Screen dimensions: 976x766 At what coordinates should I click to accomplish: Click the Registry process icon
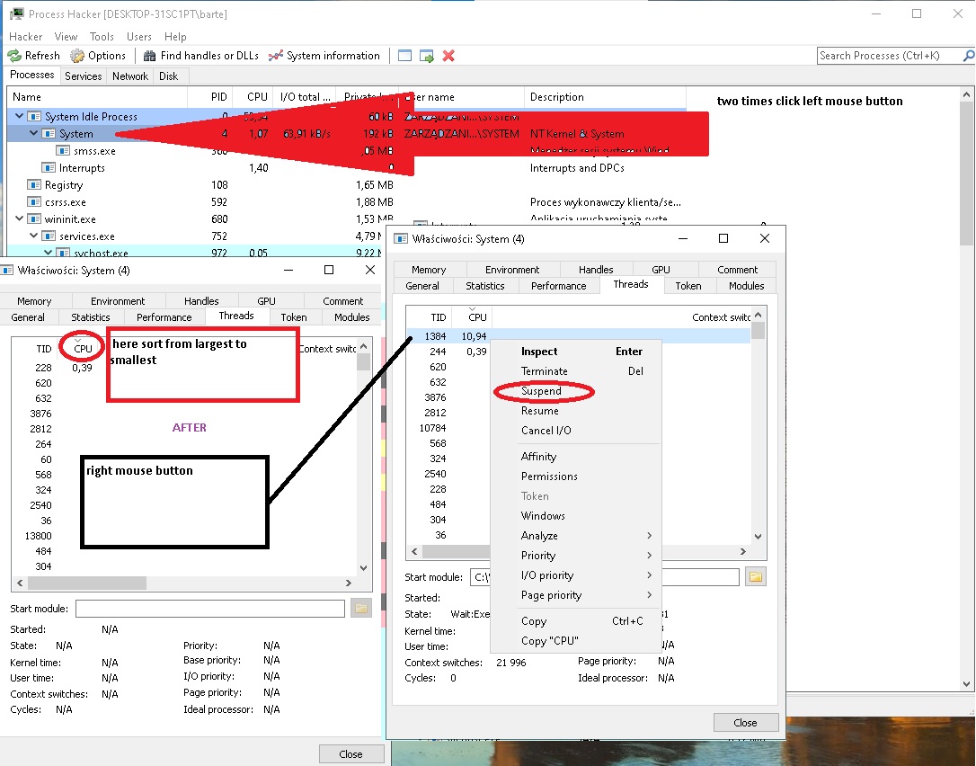[x=34, y=185]
